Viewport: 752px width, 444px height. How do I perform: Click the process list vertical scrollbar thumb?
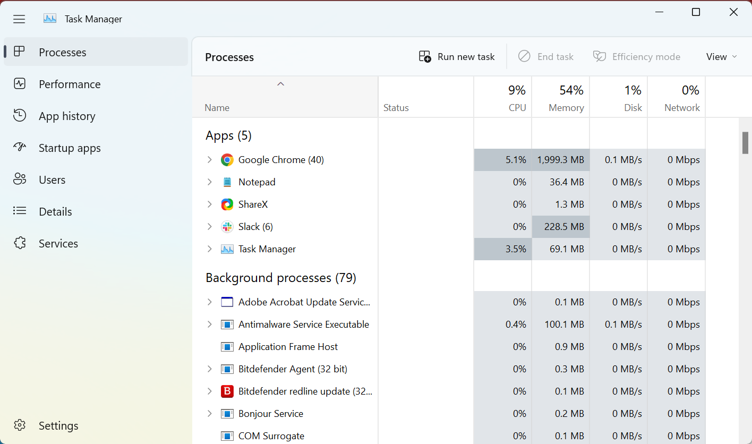[745, 142]
